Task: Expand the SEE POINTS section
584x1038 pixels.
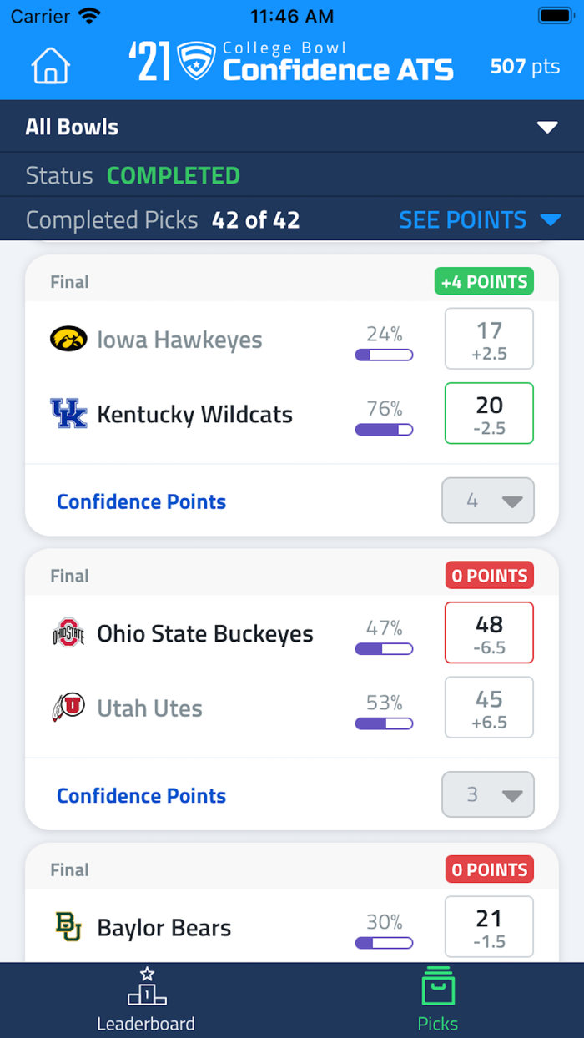Action: point(479,219)
